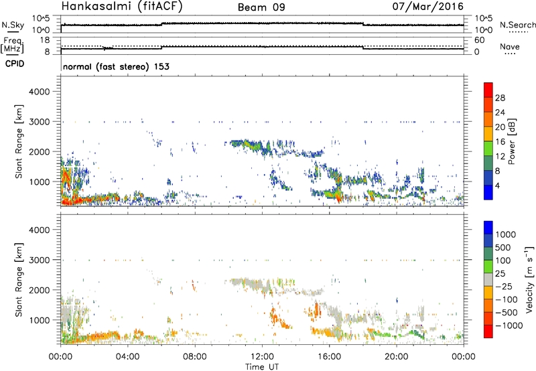Click the red swatch of velocity colorbar
This screenshot has width=536, height=371.
coord(488,331)
